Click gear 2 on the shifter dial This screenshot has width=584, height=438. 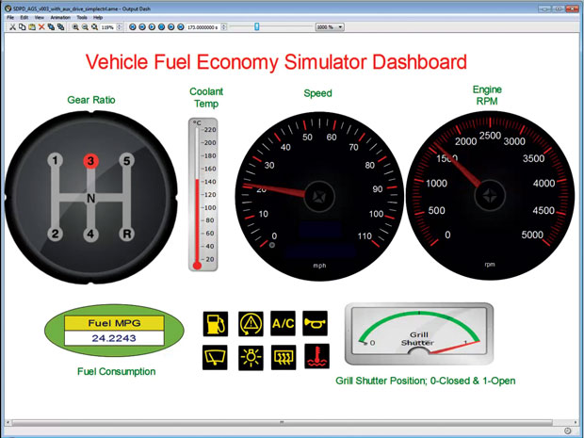point(56,234)
